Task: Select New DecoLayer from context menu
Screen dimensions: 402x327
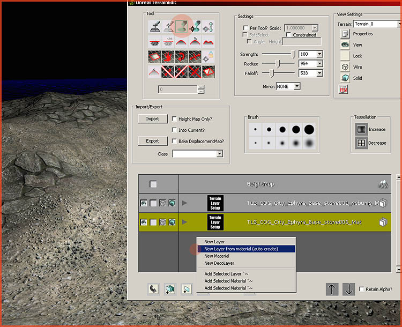Action: [x=219, y=263]
